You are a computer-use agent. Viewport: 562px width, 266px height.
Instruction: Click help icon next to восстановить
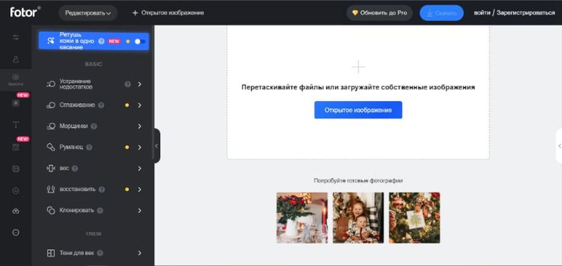coord(102,190)
